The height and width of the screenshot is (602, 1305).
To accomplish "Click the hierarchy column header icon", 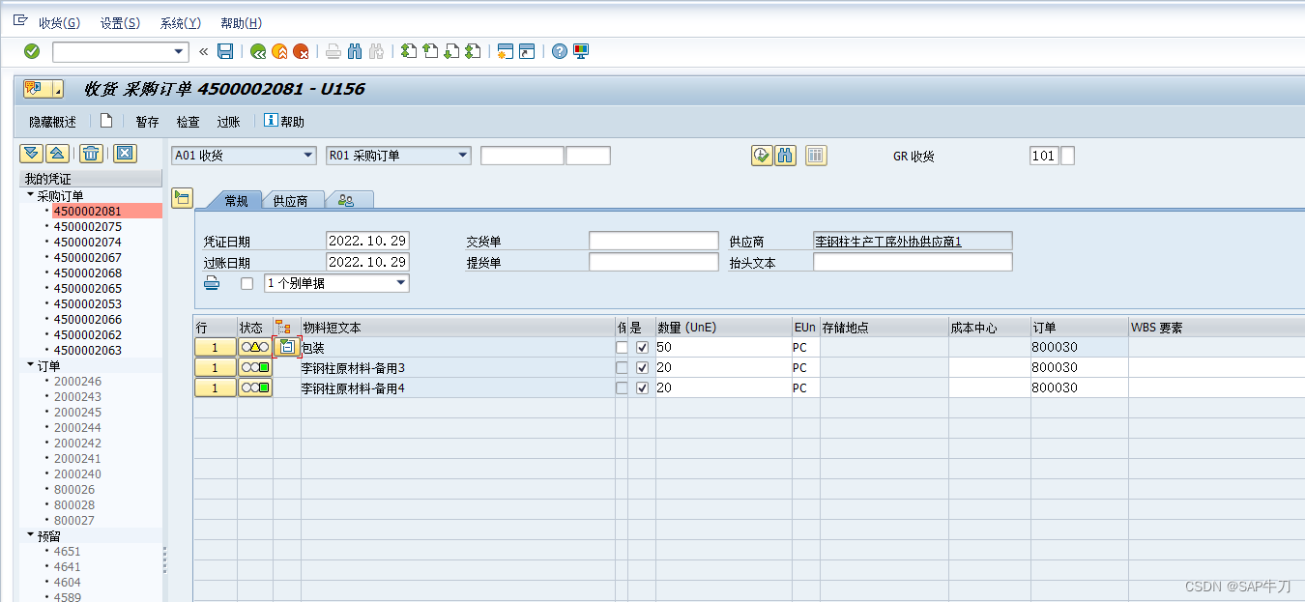I will 282,328.
